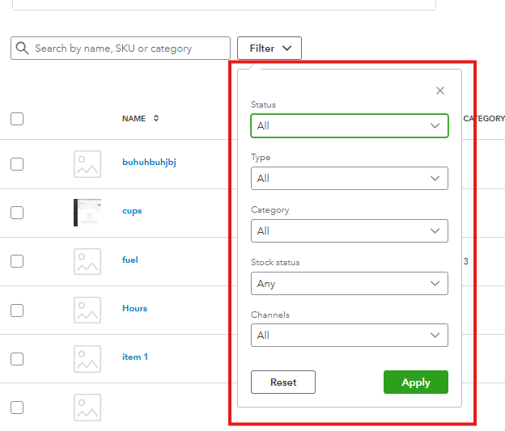This screenshot has height=431, width=505.
Task: Tick the Hours row checkbox
Action: [17, 310]
